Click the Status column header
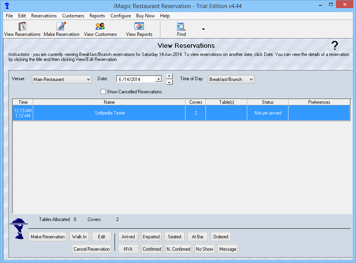The image size is (356, 263). click(268, 102)
